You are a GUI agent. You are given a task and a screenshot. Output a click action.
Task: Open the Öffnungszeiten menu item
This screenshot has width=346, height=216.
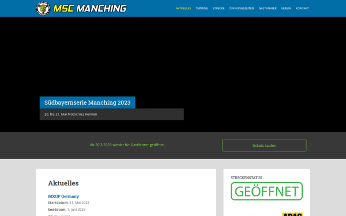coord(242,9)
